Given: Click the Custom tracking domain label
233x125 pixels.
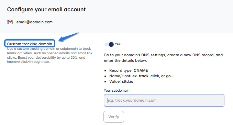Looking at the screenshot, I should point(30,44).
